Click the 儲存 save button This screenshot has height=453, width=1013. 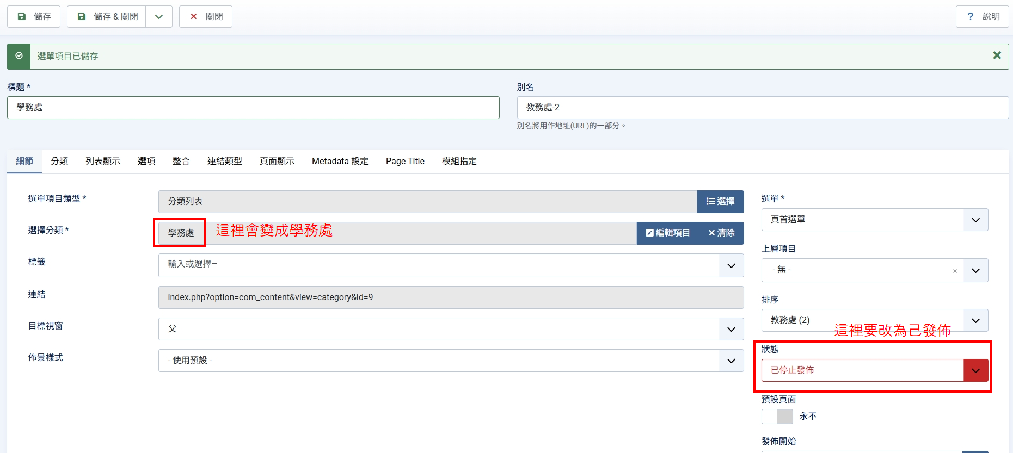tap(34, 16)
